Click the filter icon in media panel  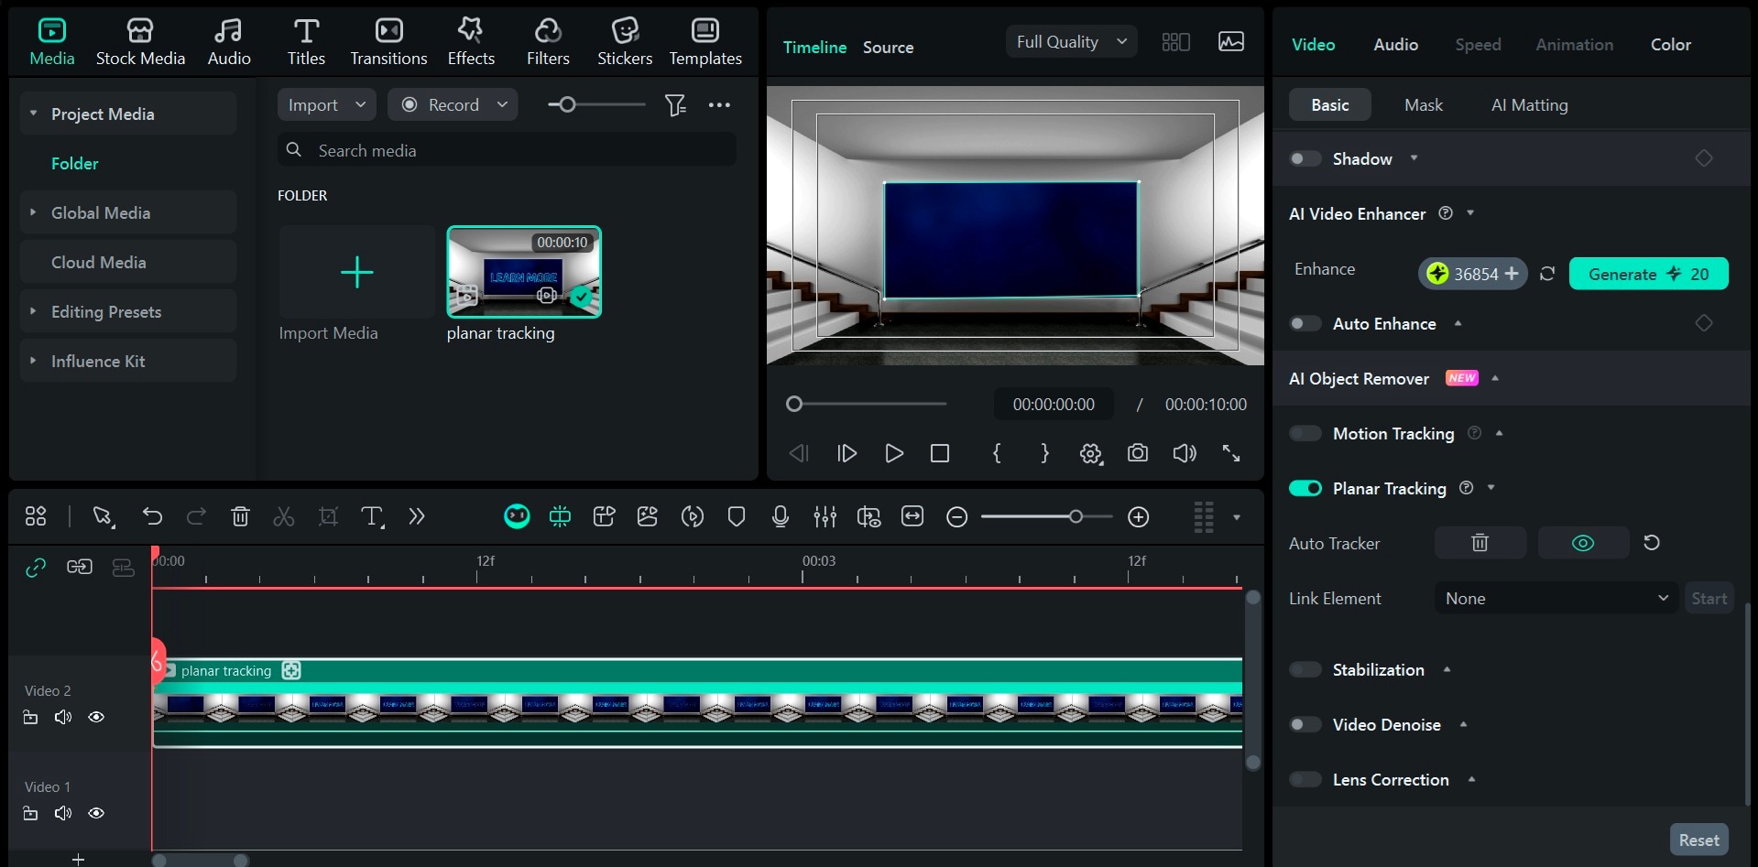(675, 105)
